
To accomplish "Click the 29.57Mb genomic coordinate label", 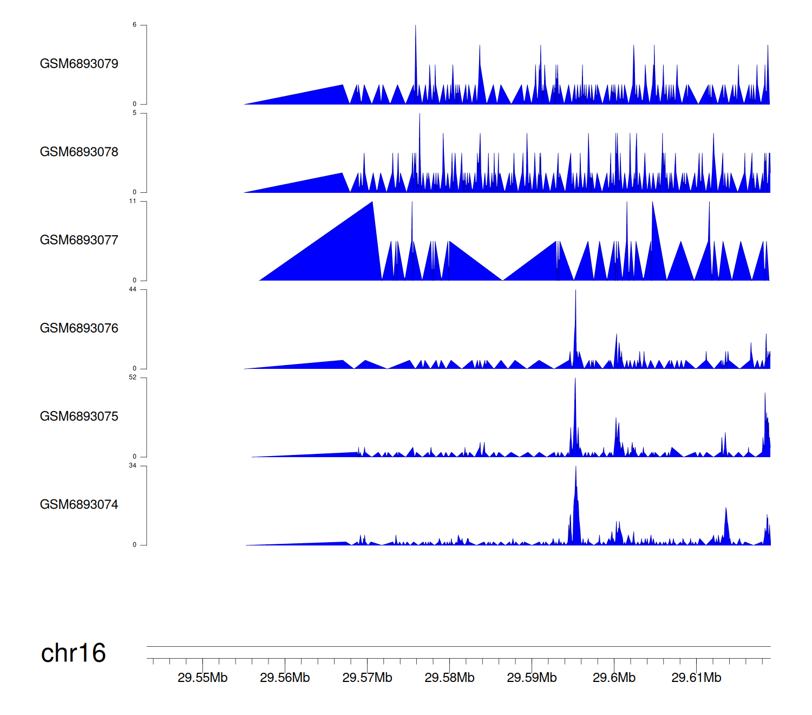I will [367, 678].
